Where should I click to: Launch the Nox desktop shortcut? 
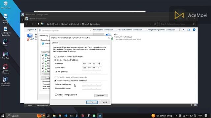point(6,43)
